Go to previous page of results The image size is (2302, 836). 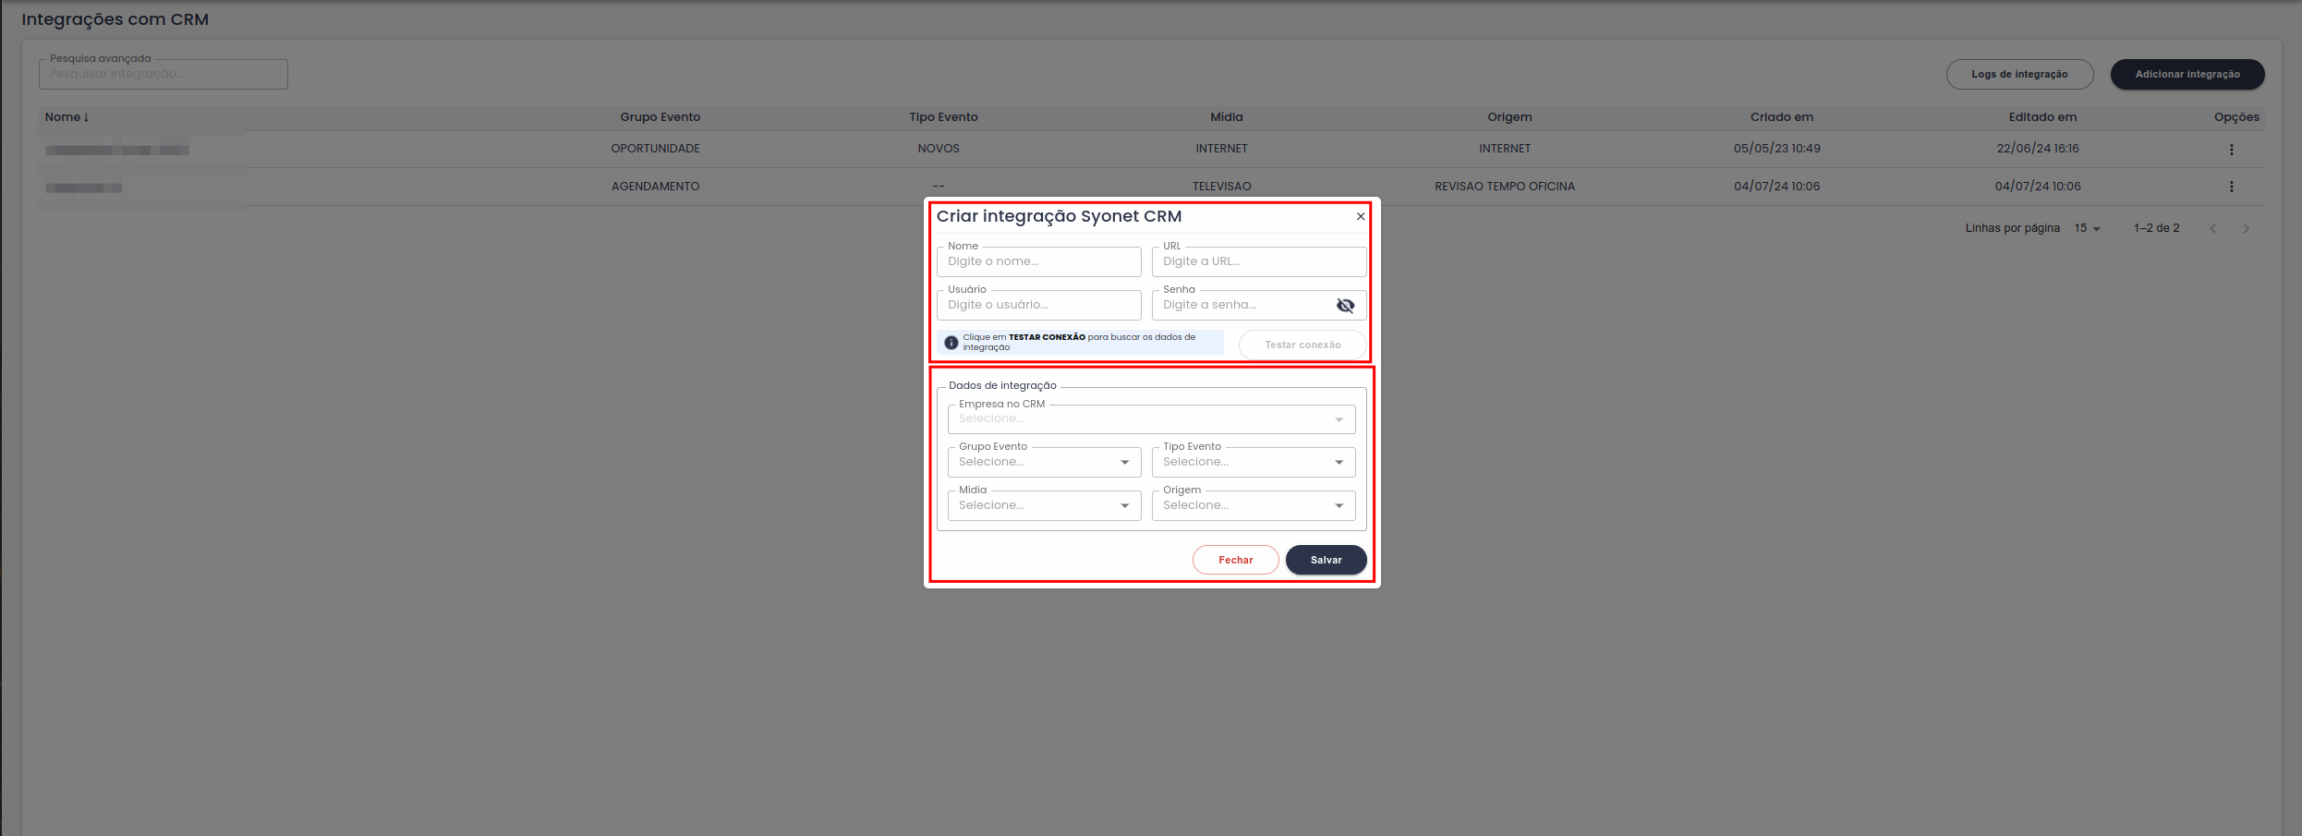coord(2213,229)
